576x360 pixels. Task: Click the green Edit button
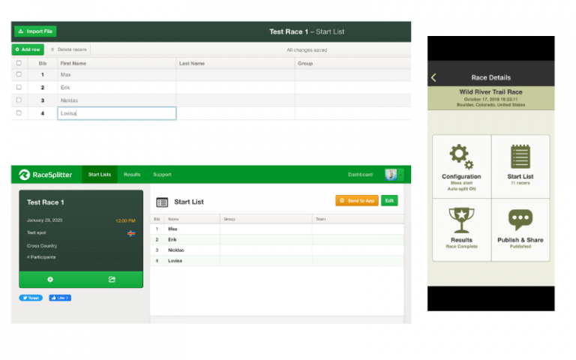pos(389,201)
